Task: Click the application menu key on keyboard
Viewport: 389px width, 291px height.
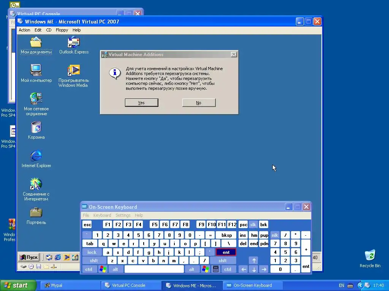Action: click(x=216, y=269)
